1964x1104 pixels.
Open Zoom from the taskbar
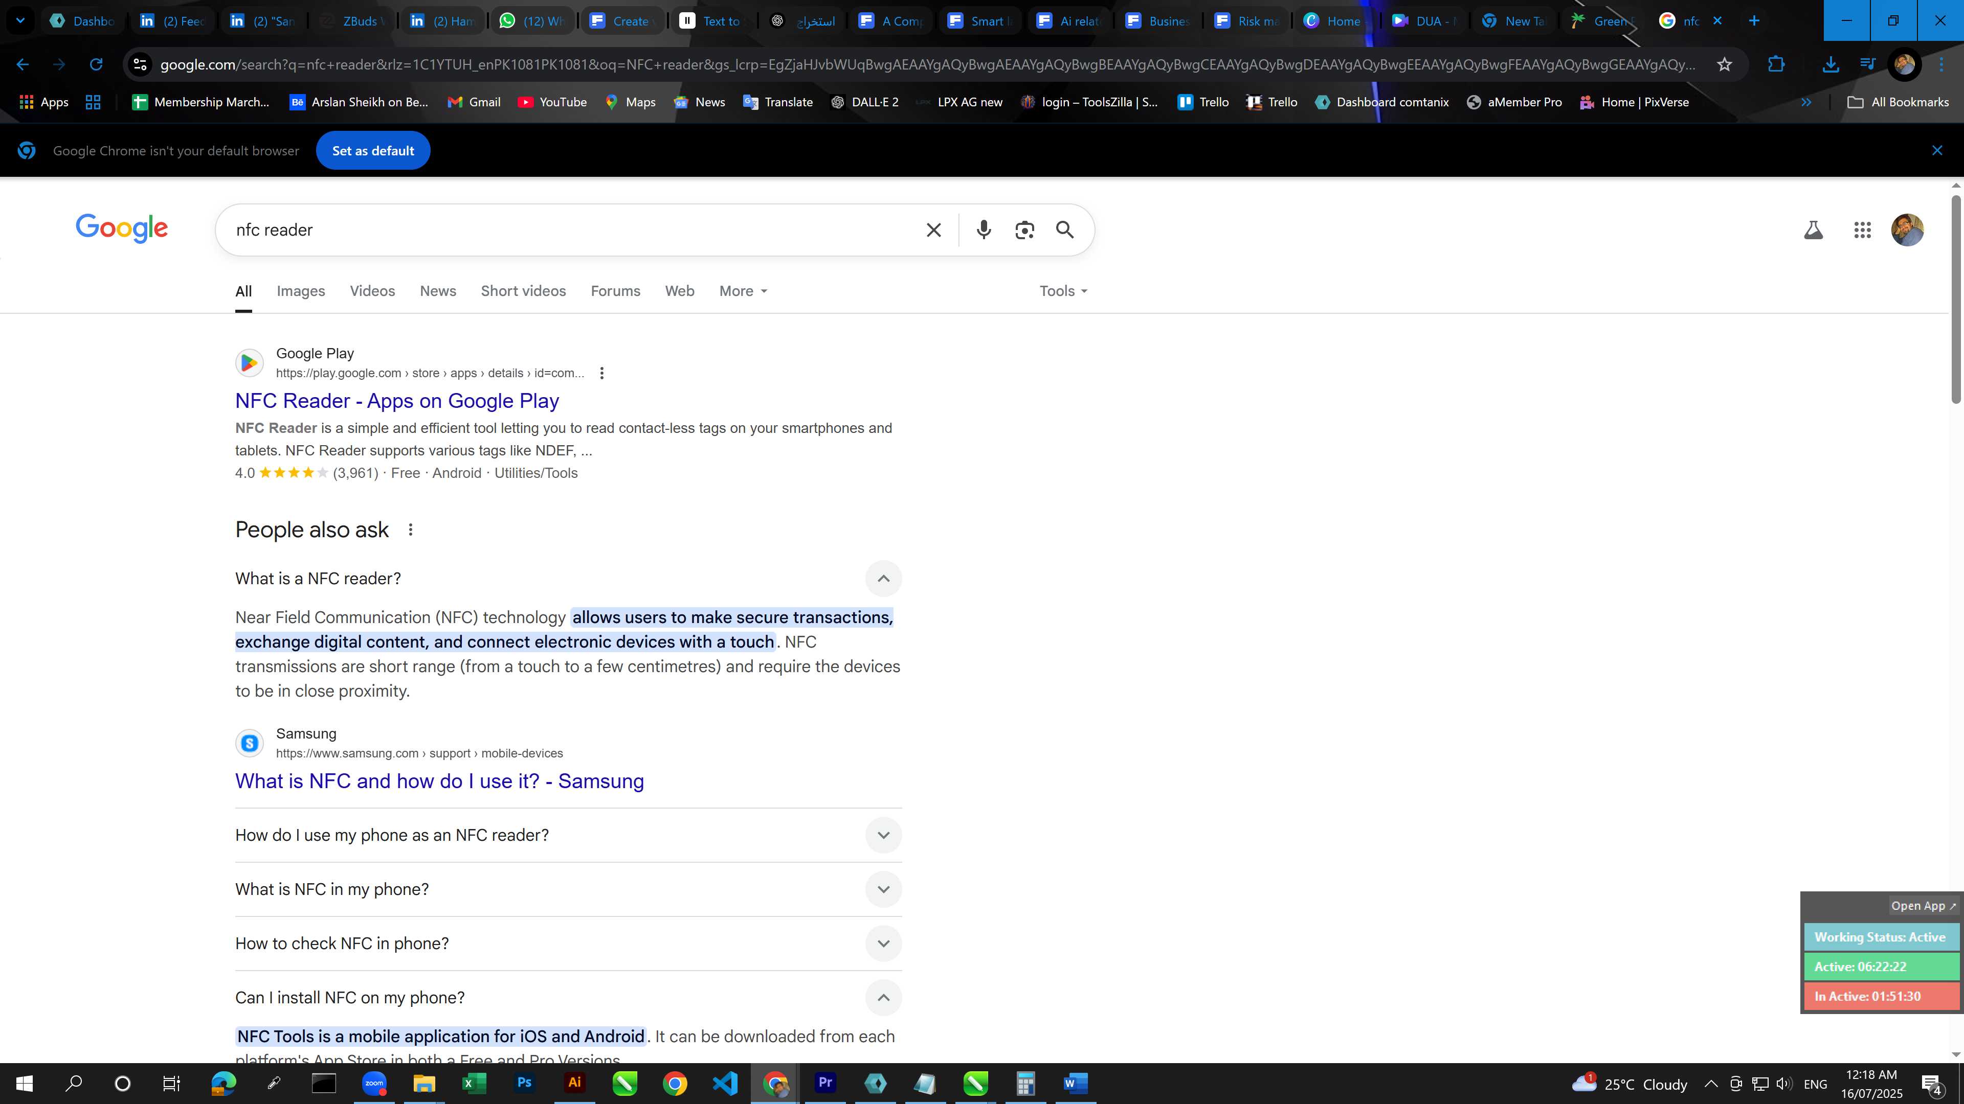[x=374, y=1083]
